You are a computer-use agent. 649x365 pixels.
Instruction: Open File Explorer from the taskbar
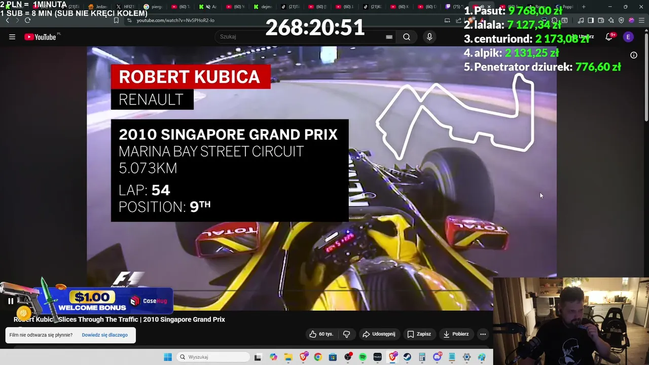(x=288, y=357)
